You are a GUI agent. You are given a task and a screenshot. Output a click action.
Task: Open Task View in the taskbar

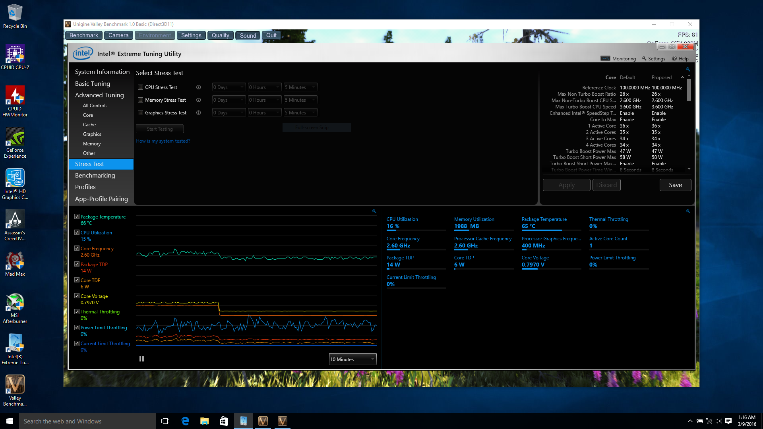165,421
